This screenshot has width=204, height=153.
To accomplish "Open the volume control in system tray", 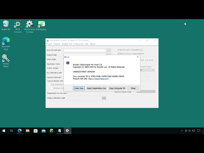I will click(190, 131).
